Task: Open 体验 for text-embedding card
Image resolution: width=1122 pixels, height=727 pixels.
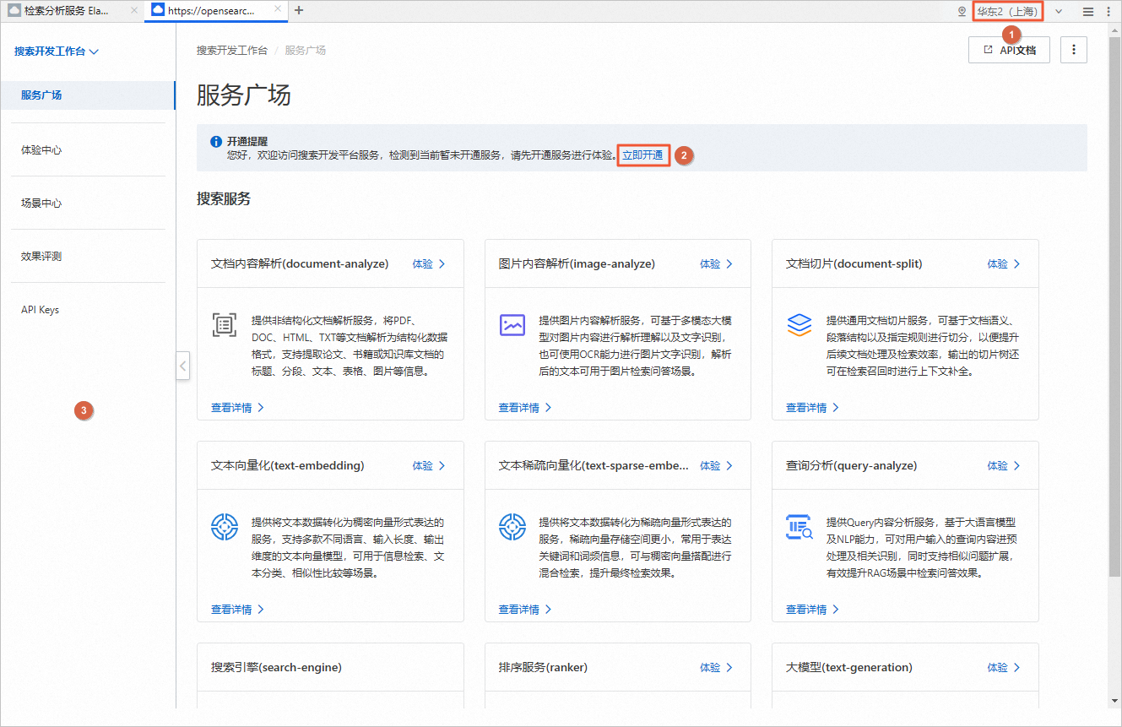Action: (x=429, y=466)
